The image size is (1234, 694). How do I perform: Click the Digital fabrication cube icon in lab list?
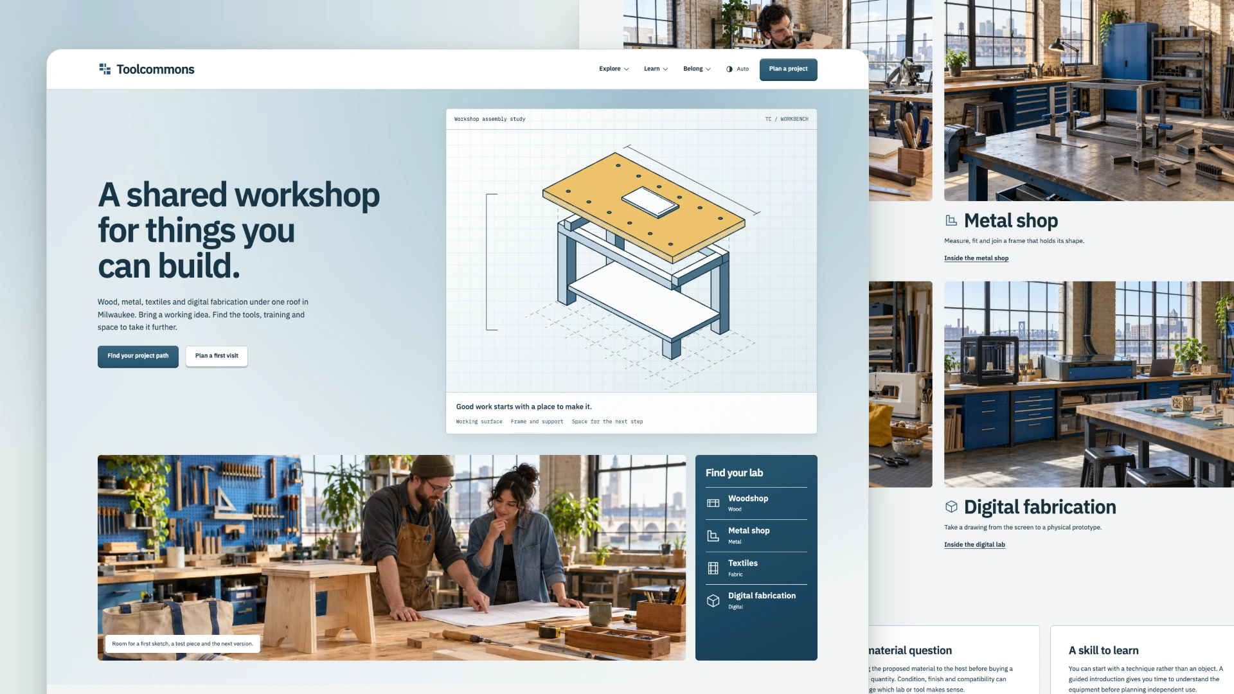(713, 601)
